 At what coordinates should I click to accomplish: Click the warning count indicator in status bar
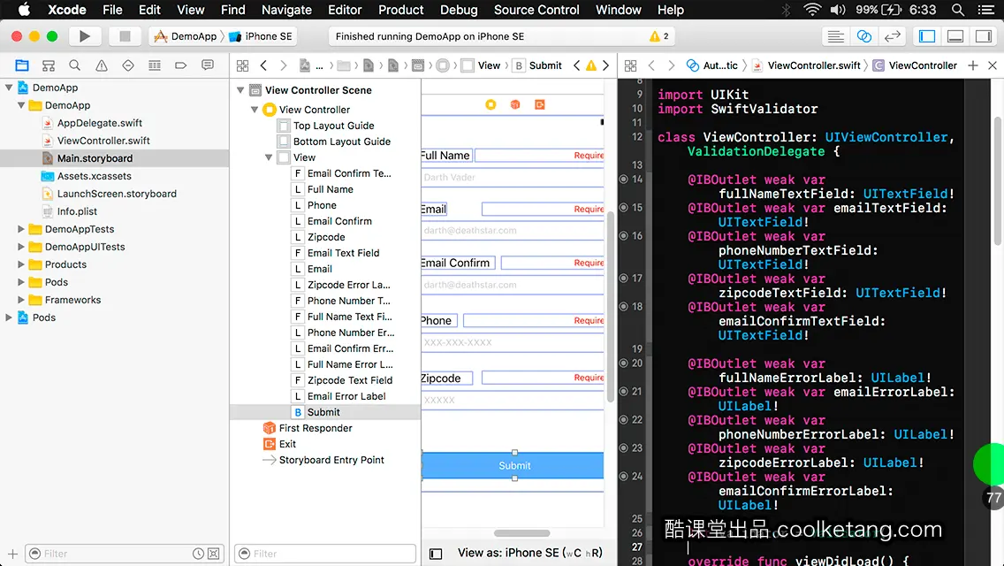click(x=659, y=36)
